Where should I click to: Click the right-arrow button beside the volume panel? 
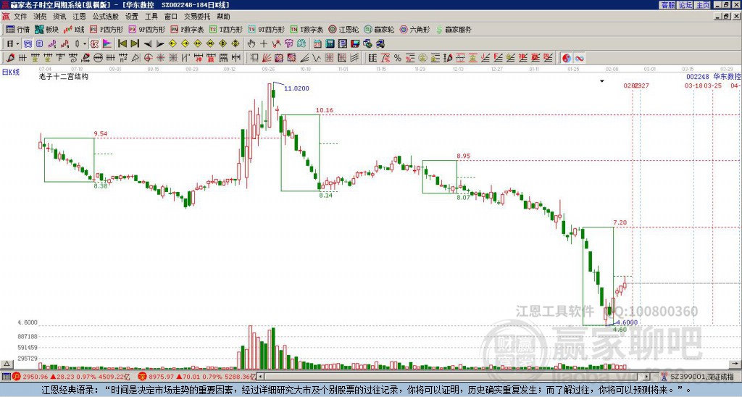pyautogui.click(x=736, y=364)
